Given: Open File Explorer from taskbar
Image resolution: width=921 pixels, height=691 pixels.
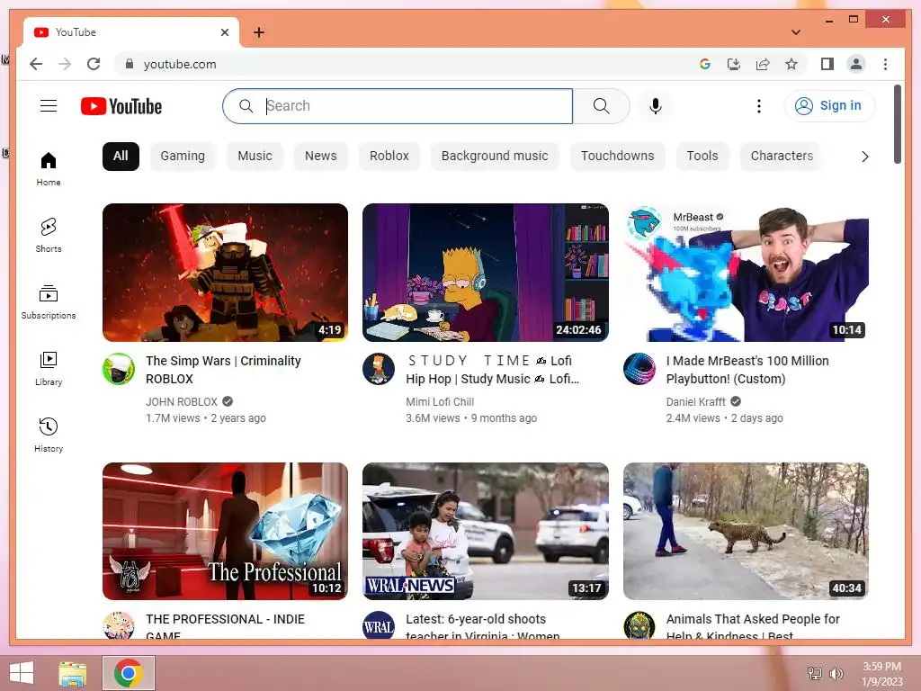Looking at the screenshot, I should (73, 673).
